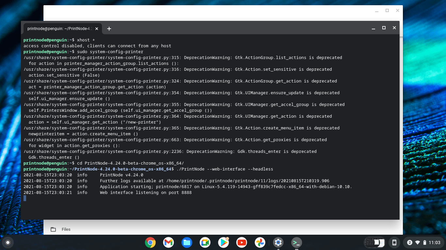Open Google Meet from the shelf
446x250 pixels.
coord(205,243)
